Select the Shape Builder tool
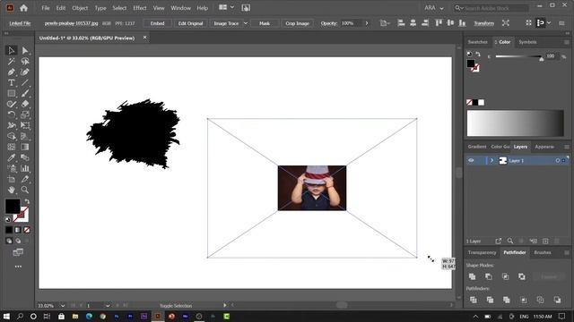Viewport: 574px width, 322px height. tap(12, 136)
